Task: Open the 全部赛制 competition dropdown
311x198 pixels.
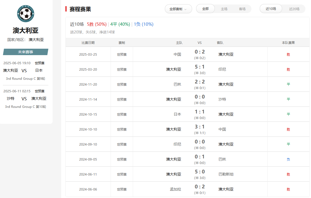Action: point(178,9)
